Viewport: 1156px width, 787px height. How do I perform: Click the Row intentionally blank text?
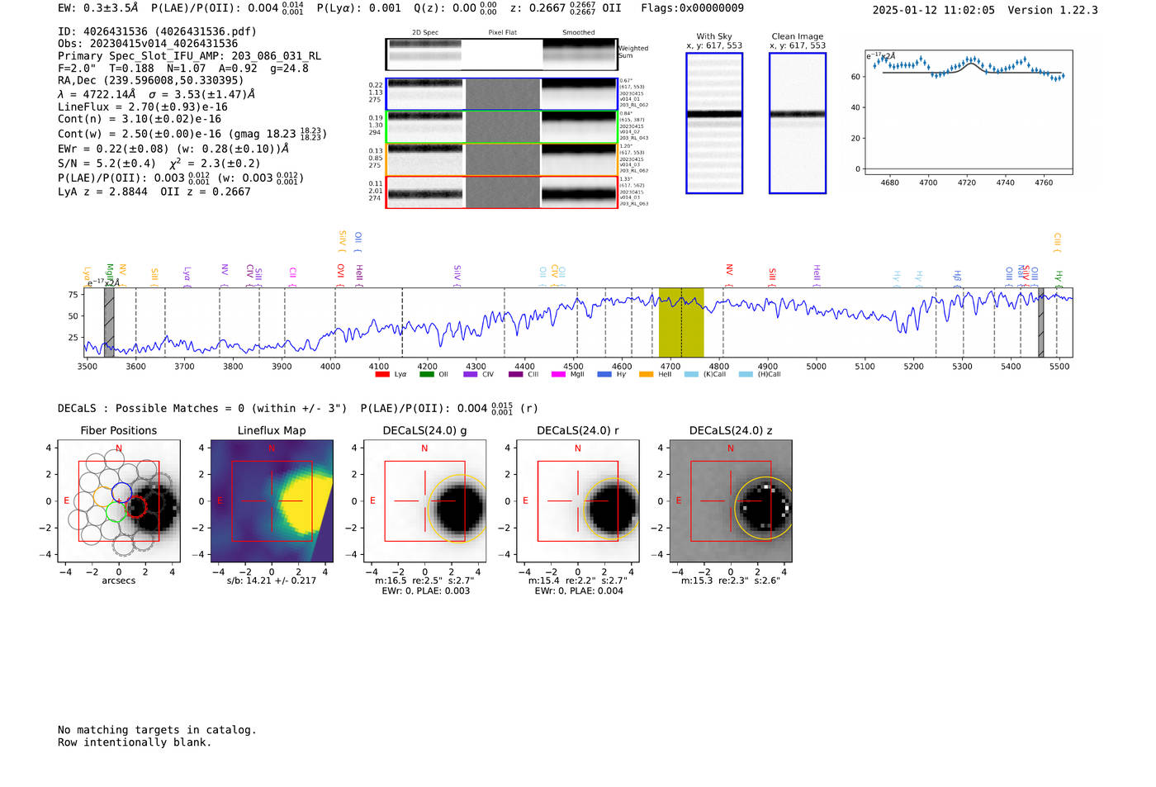(135, 742)
